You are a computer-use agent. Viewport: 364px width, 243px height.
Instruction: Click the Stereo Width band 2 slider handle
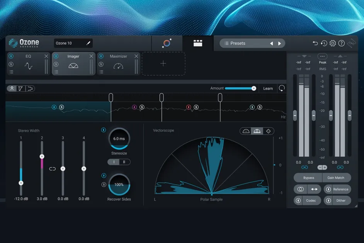[42, 156]
